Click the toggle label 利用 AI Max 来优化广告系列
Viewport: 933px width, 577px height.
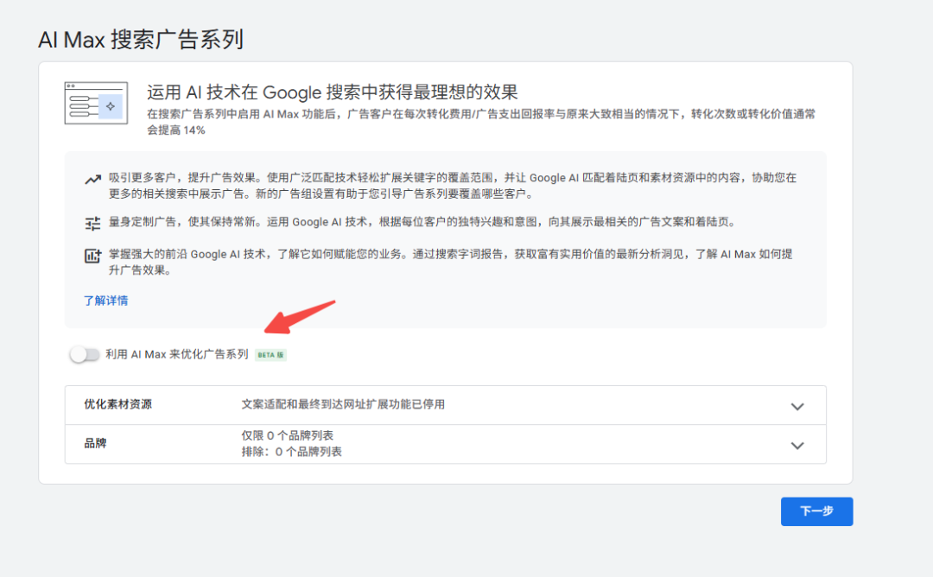178,354
